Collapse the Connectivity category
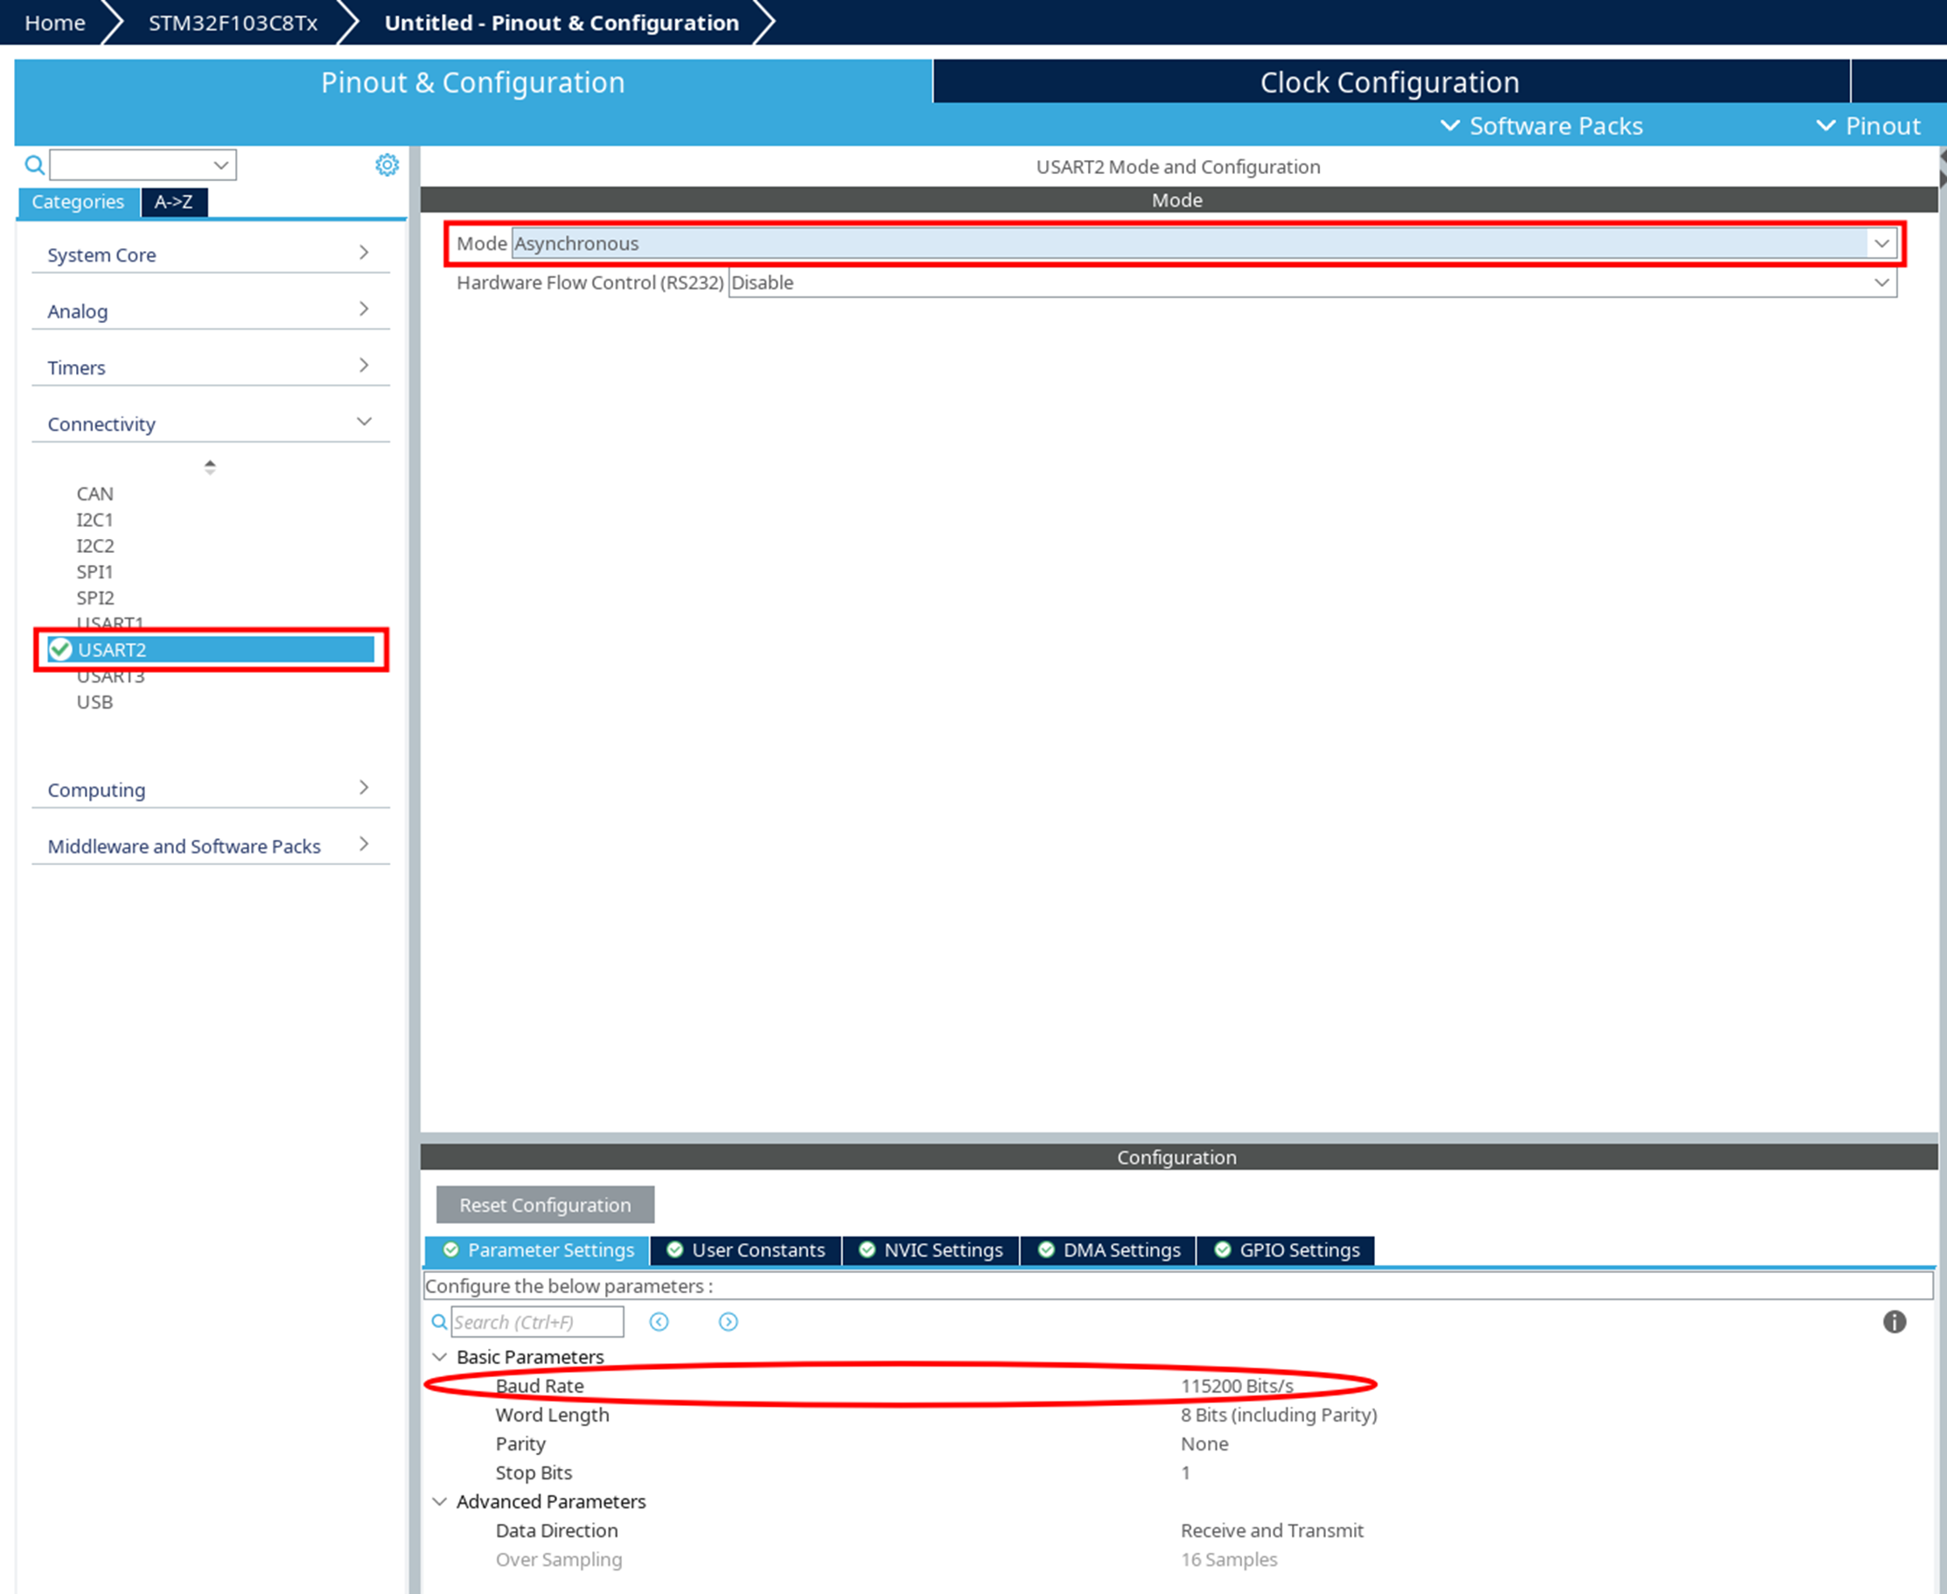The image size is (1947, 1594). 364,423
